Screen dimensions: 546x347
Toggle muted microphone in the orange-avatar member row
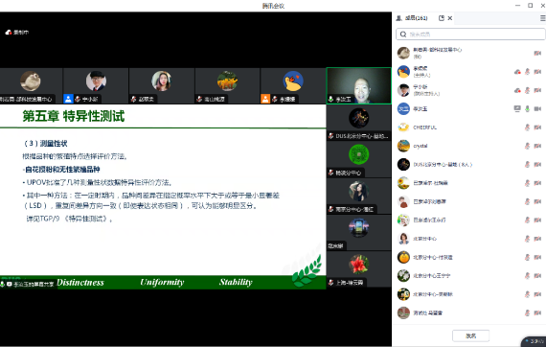(528, 257)
